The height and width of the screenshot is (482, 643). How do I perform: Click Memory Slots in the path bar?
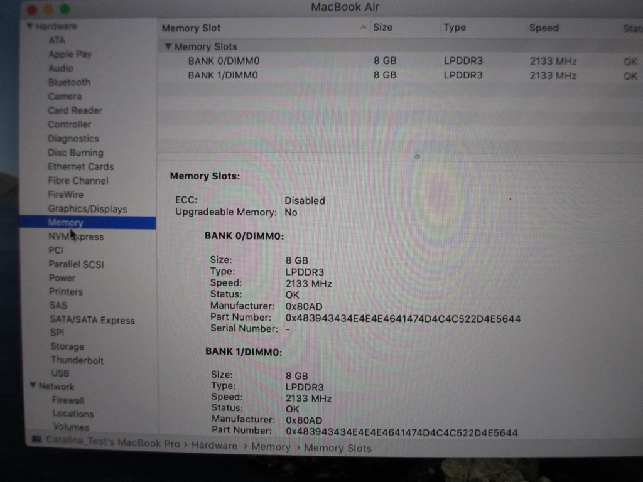(x=337, y=448)
